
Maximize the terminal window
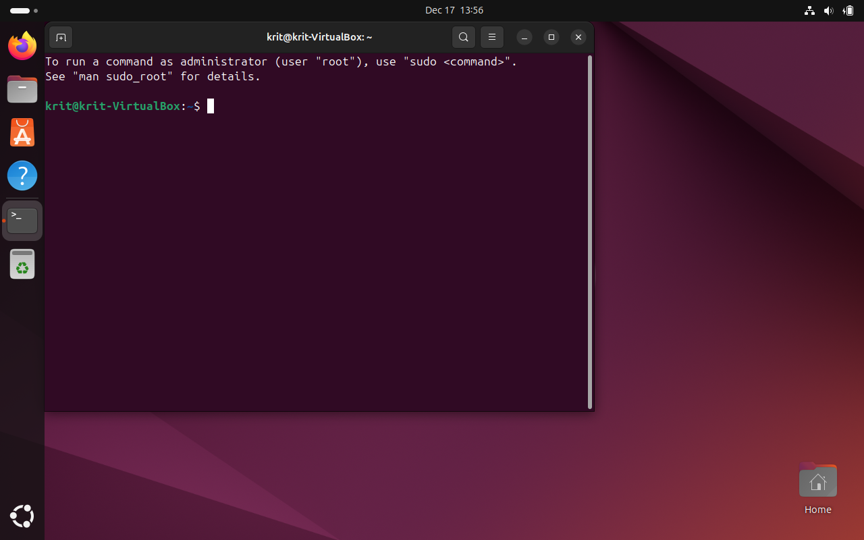tap(551, 37)
